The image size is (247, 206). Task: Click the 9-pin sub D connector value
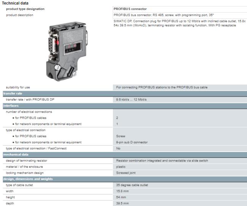pyautogui.click(x=132, y=142)
